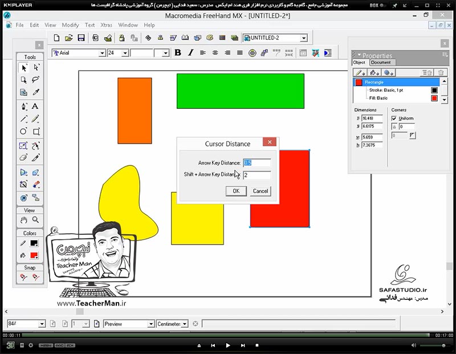Select the Ellipse tool
This screenshot has width=456, height=354.
pos(23,131)
